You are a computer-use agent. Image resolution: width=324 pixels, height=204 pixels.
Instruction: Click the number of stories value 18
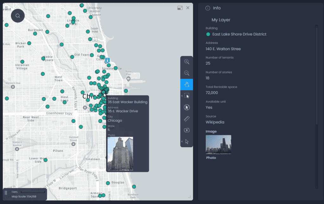[208, 78]
